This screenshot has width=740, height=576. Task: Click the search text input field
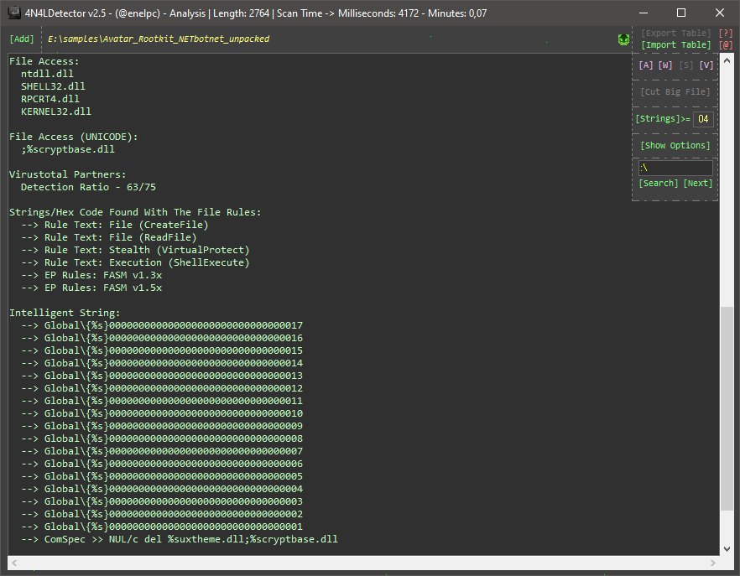coord(675,168)
